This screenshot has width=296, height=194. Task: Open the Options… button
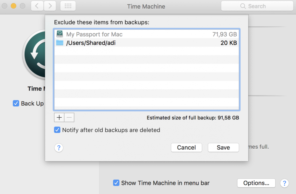[256, 183]
